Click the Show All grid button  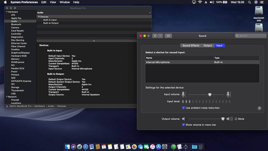pyautogui.click(x=168, y=36)
